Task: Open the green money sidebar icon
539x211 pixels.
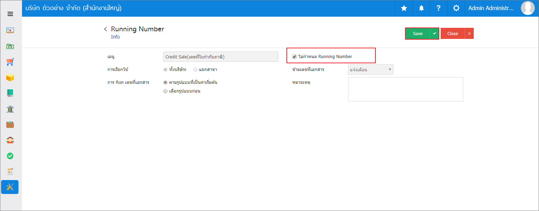Action: click(x=10, y=46)
